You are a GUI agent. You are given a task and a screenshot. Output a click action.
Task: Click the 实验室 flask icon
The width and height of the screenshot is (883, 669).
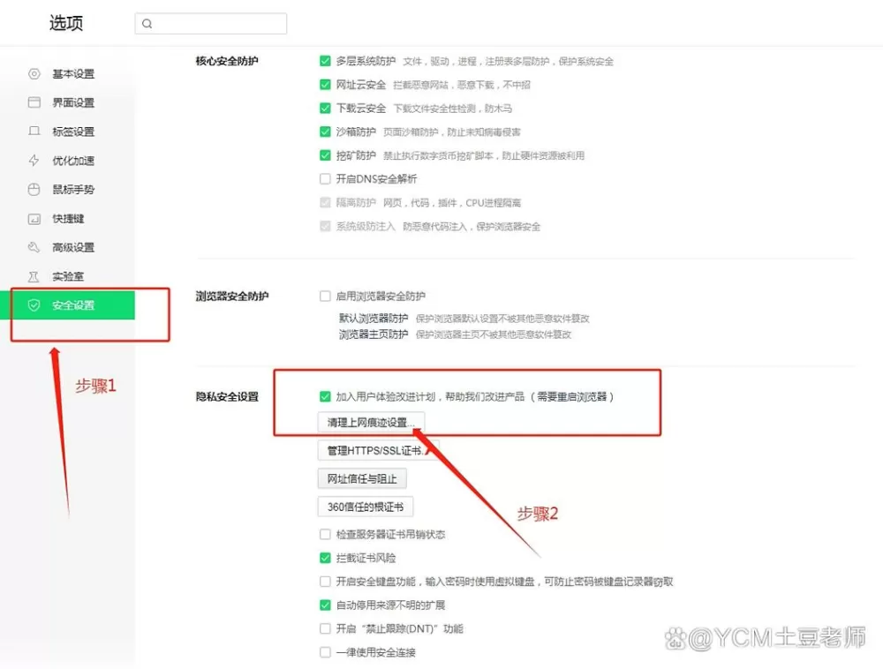coord(34,276)
